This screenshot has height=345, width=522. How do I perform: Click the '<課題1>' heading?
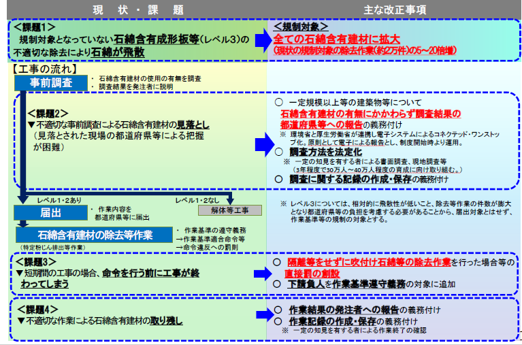pyautogui.click(x=35, y=27)
